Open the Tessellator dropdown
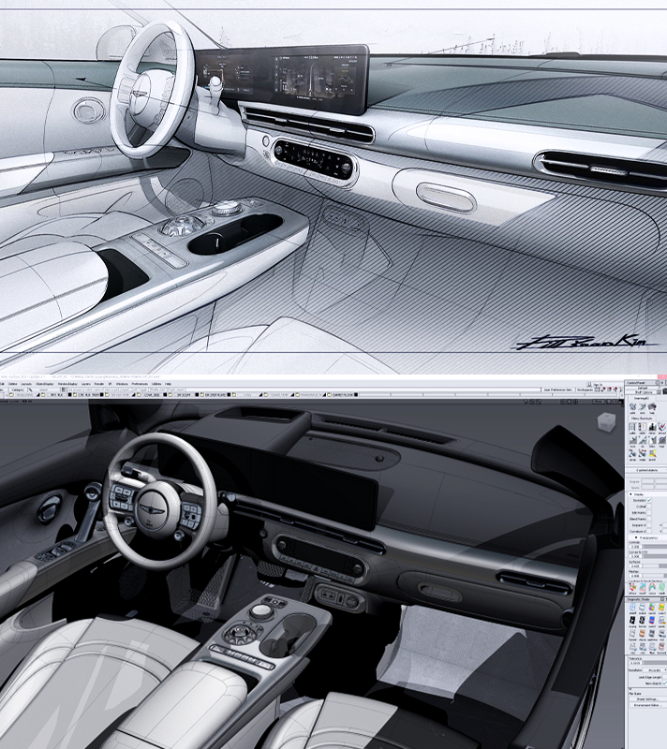This screenshot has width=667, height=749. point(654,670)
